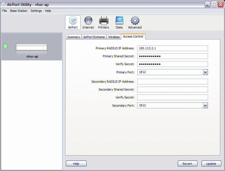The image size is (225, 171).
Task: Expand the Primary Port dropdown arrow
Action: (x=205, y=72)
